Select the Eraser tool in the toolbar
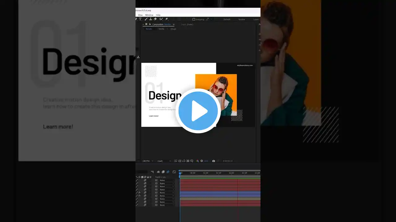 coord(155,19)
